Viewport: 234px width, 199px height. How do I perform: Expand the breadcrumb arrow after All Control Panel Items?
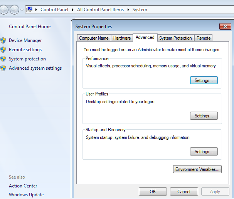point(129,10)
